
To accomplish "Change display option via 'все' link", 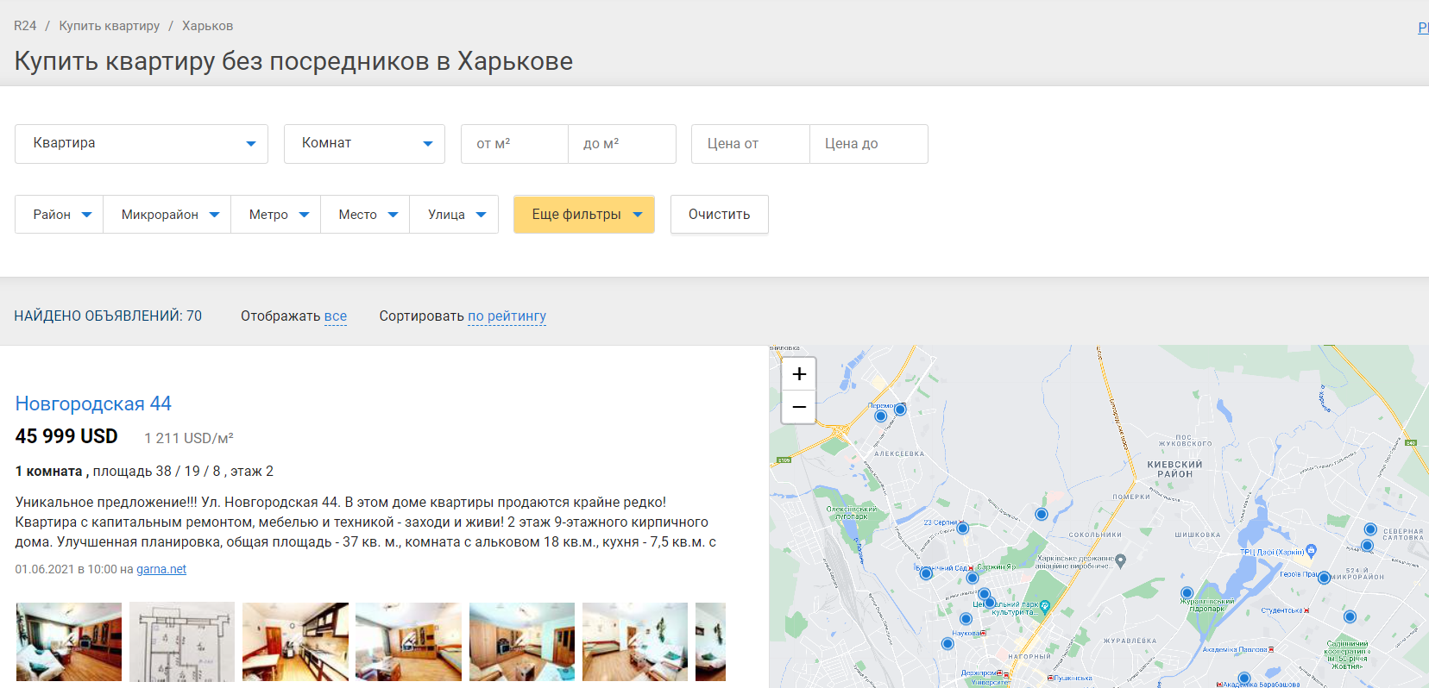I will 336,316.
